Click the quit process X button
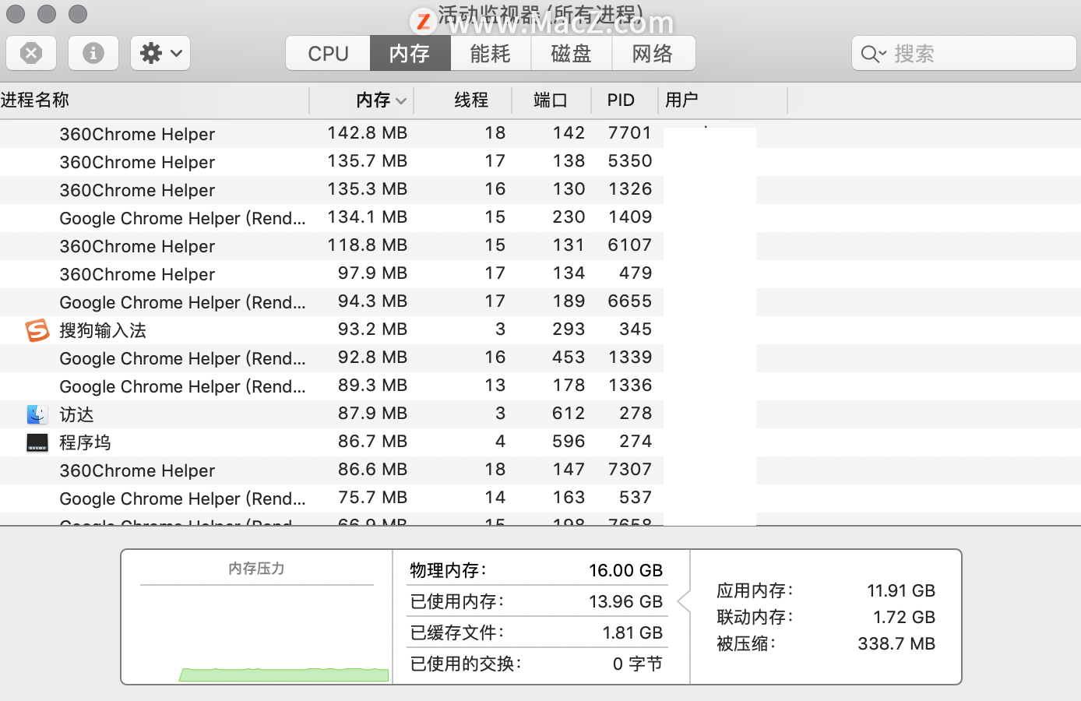 coord(31,53)
